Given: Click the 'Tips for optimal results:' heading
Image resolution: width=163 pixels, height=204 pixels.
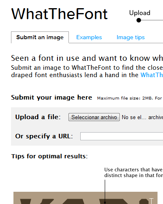Looking at the screenshot, I should tap(49, 156).
